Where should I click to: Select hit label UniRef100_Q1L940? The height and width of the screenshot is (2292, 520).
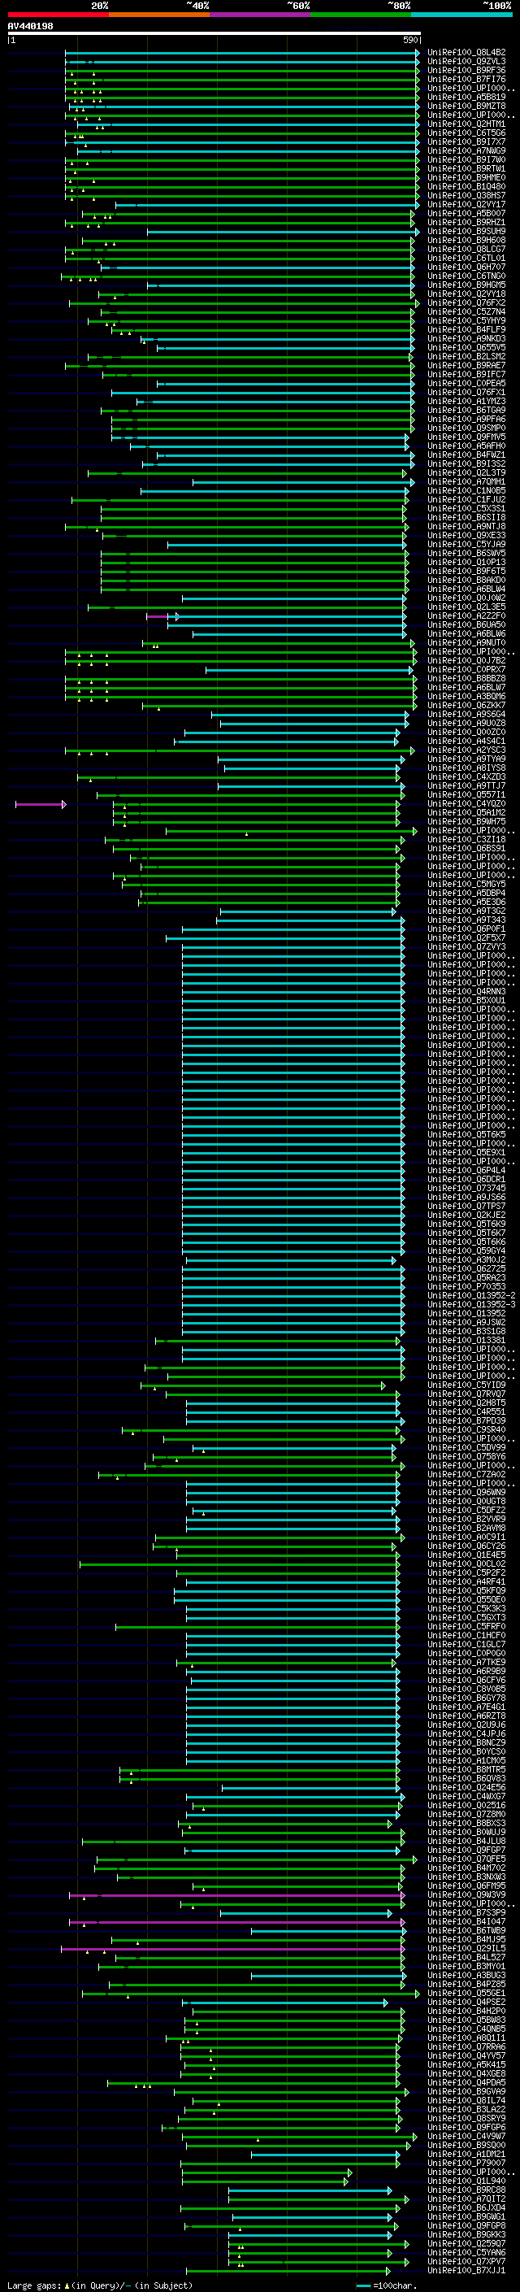(466, 2181)
